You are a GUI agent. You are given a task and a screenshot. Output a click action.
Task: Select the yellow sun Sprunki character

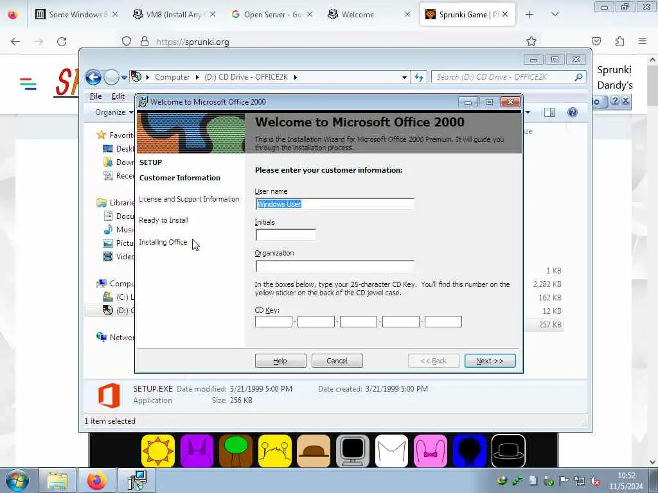[158, 451]
